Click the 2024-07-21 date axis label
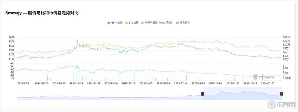This screenshot has width=298, height=112. [24, 83]
